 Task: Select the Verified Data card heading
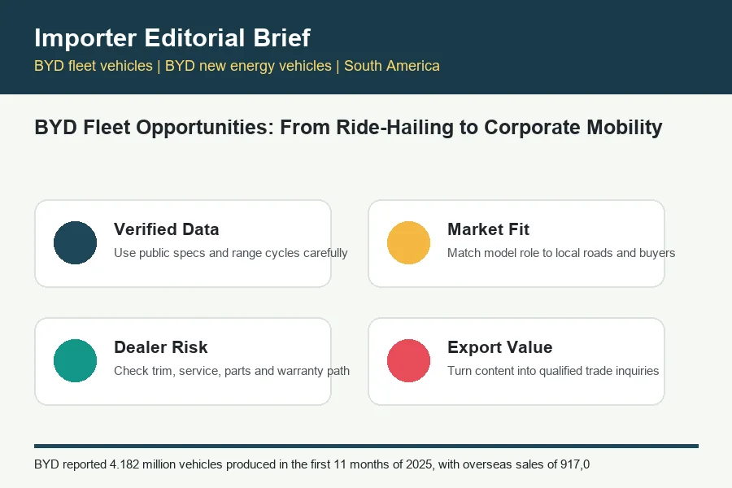point(166,229)
